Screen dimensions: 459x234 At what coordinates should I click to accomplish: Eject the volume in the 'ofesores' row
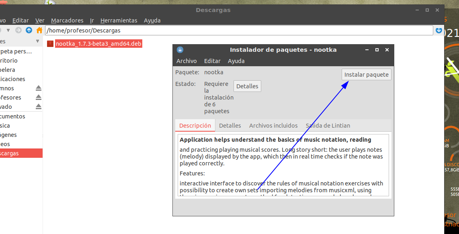[39, 98]
